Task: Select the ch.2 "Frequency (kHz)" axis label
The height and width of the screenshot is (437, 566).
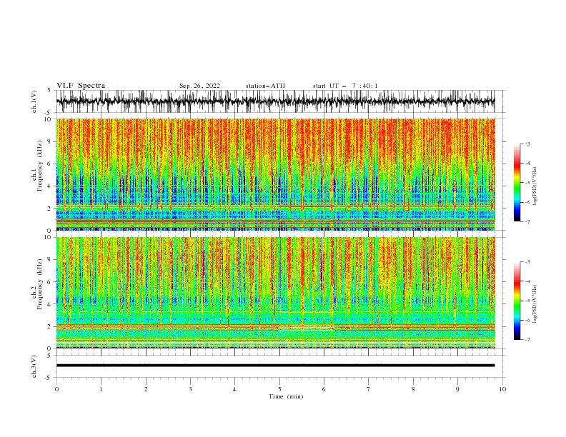Action: (40, 284)
